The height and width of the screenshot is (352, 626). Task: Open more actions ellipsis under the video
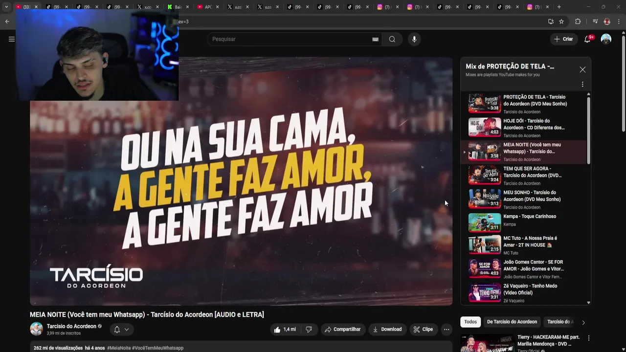point(447,330)
